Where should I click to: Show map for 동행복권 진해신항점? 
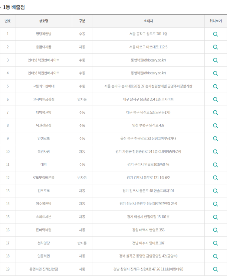pos(215,269)
